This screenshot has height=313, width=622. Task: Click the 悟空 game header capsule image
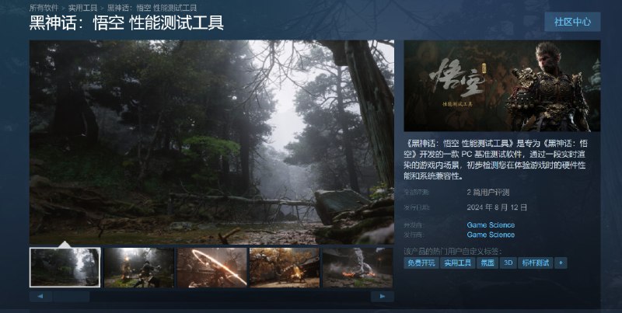(x=501, y=85)
